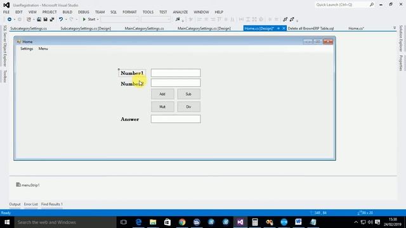Screen dimensions: 406x228
Task: Click the Tab Order icon in toolbar
Action: point(285,20)
